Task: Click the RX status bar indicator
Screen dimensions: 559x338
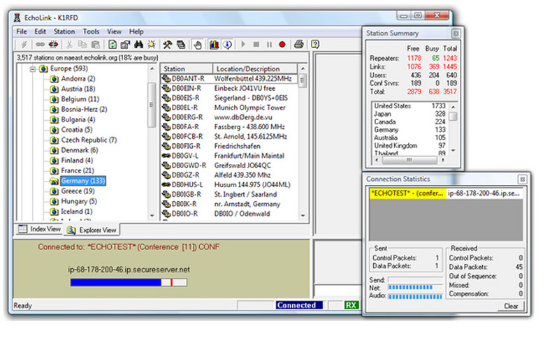Action: (351, 306)
